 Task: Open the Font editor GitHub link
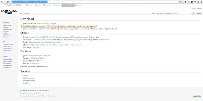pos(35,47)
